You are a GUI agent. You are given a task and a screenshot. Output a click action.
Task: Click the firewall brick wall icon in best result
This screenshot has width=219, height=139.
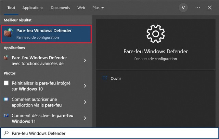pyautogui.click(x=8, y=33)
